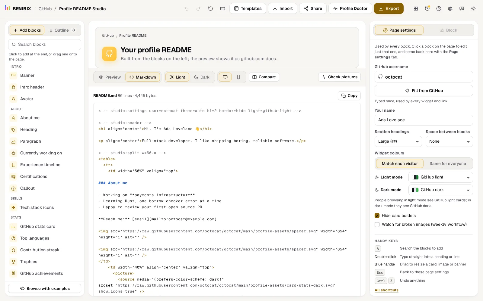Open Profile Doctor

click(350, 8)
